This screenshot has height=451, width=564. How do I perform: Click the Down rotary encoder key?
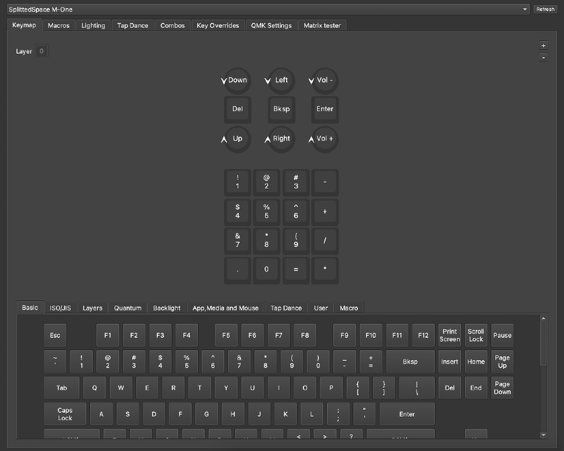[238, 80]
